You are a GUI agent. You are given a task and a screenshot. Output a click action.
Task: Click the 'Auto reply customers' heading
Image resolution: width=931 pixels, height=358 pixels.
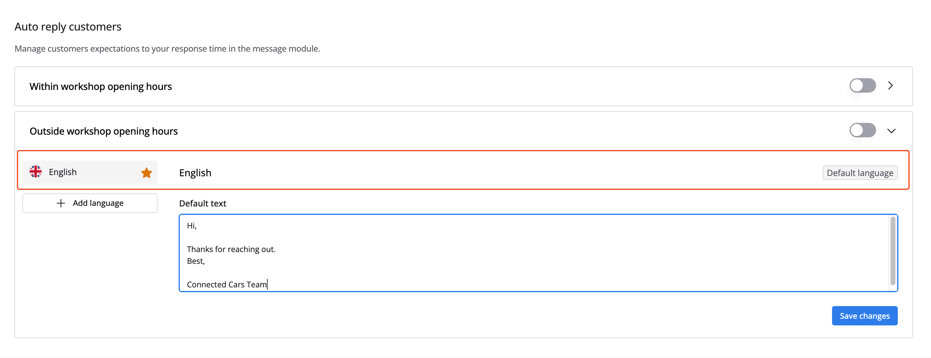click(68, 27)
